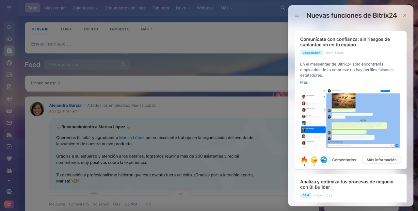Viewport: 418px width, 211px height.
Task: Expand the Calendario dropdown in top menu
Action: [85, 8]
